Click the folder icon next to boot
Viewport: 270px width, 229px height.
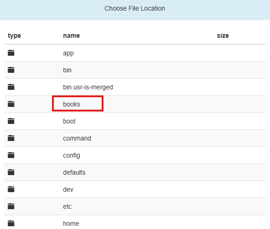coord(11,121)
